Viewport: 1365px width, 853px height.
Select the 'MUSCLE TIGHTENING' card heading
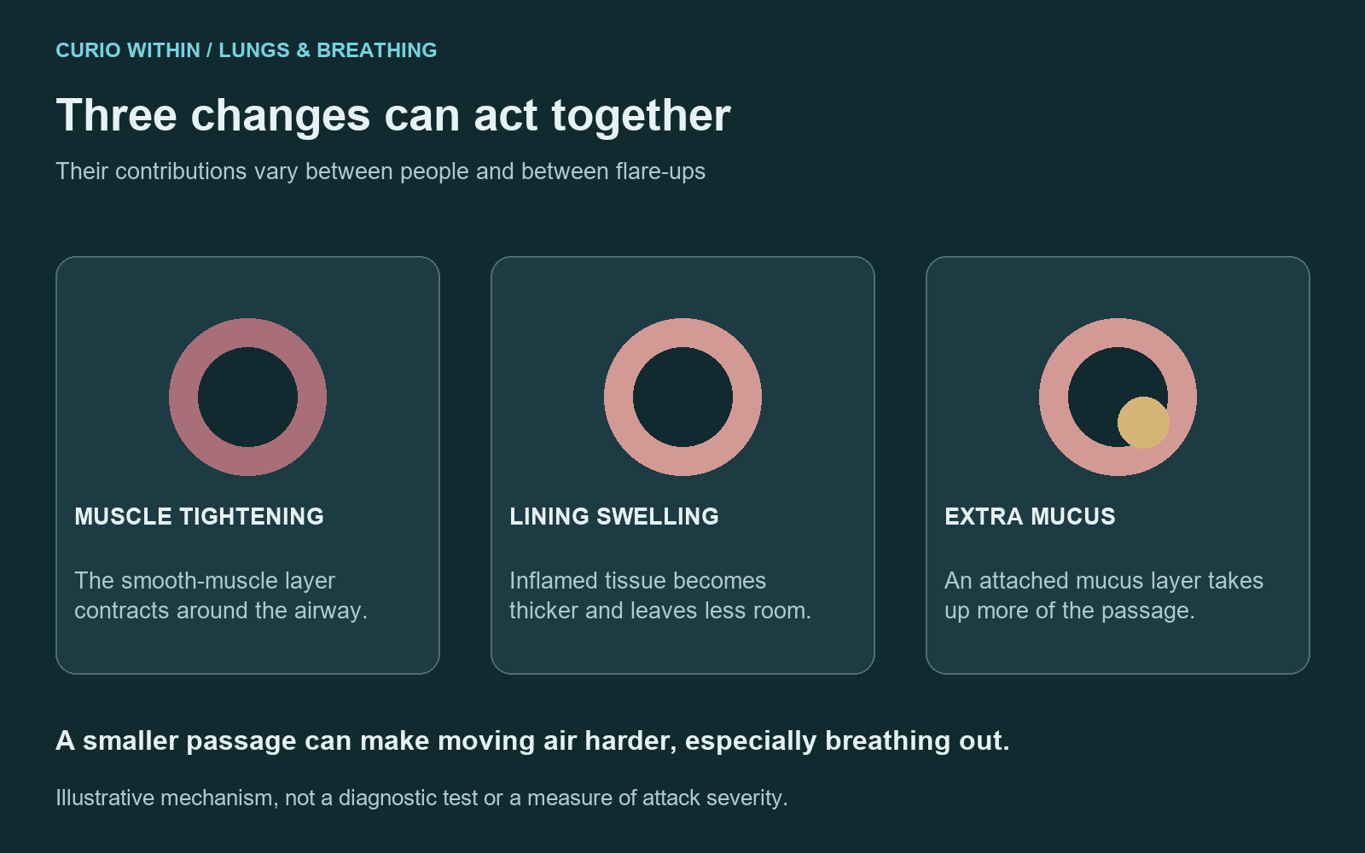tap(199, 516)
